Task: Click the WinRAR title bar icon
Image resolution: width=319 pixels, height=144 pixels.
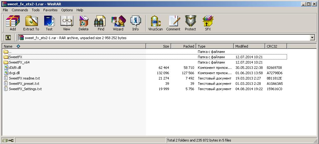Action: tap(4, 4)
